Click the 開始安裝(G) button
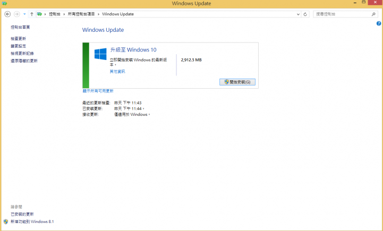Screen dimensions: 383x231 (x=237, y=82)
